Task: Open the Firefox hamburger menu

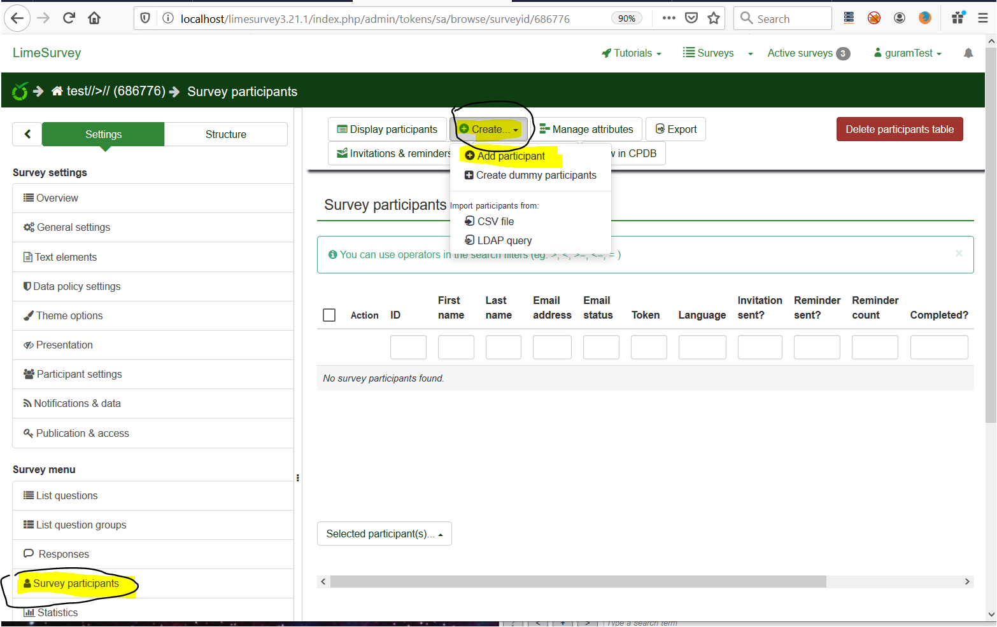Action: [982, 18]
